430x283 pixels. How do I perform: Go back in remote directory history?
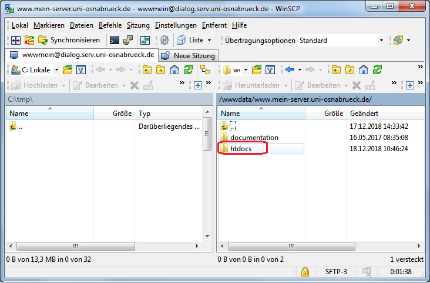click(x=289, y=69)
